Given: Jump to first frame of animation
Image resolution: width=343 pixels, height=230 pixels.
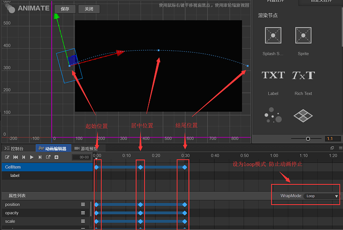Looking at the screenshot, I should (x=15, y=157).
